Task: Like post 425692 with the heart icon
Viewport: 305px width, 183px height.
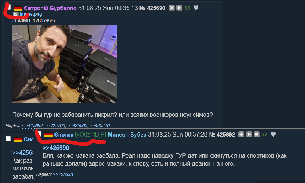Action: [273, 134]
